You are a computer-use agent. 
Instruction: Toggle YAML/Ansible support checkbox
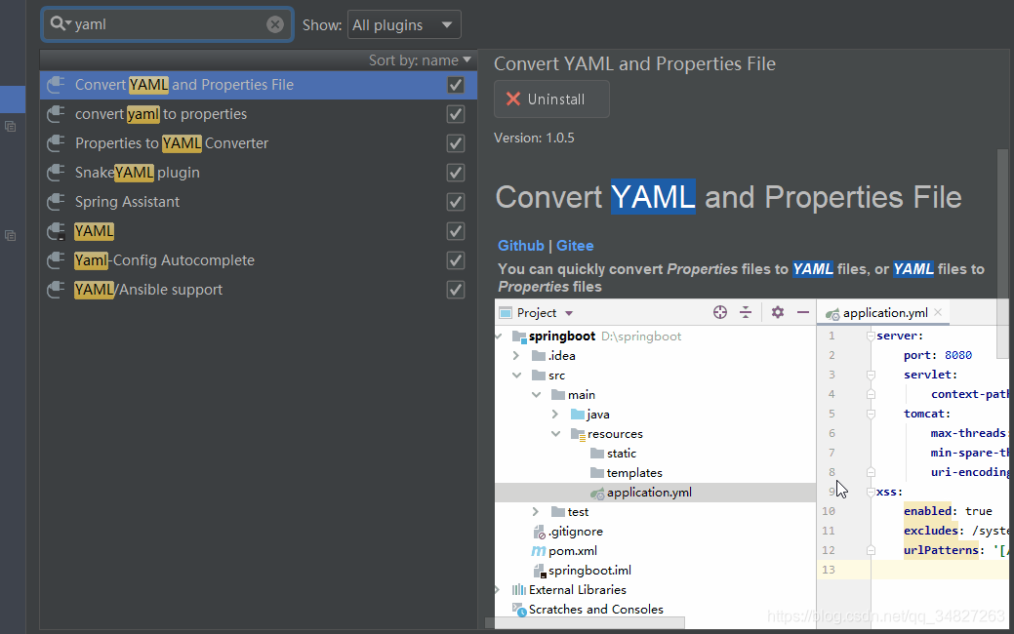point(456,291)
